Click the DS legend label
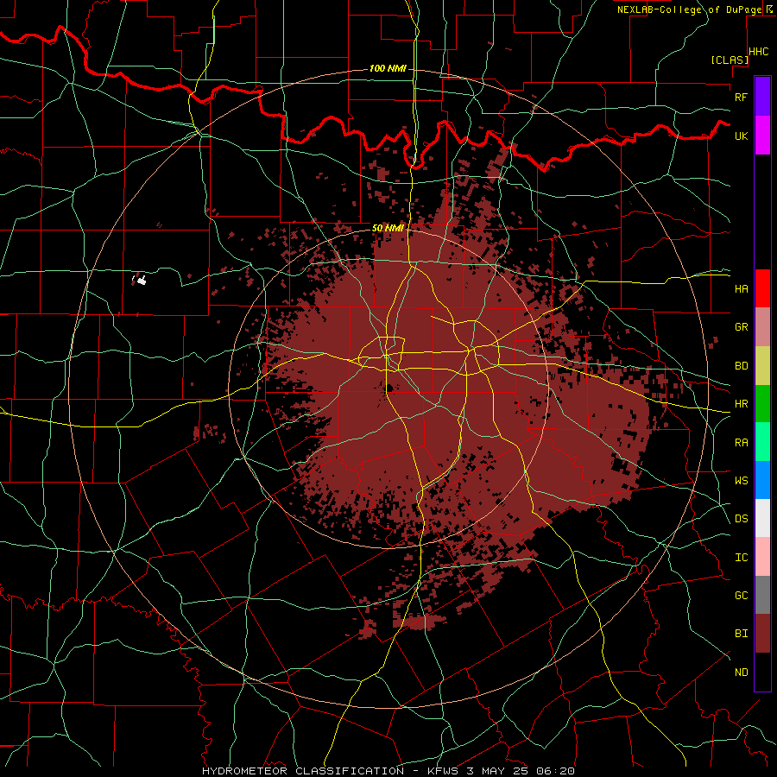Image resolution: width=777 pixels, height=777 pixels. pos(741,519)
